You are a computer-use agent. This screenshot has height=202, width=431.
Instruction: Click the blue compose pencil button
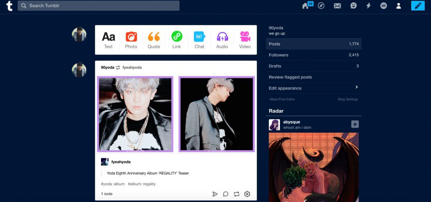(x=418, y=6)
